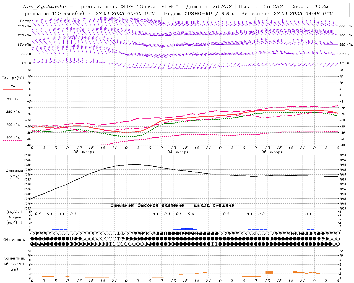
Task: Click the (гПа) pressure unit label
Action: (14, 177)
